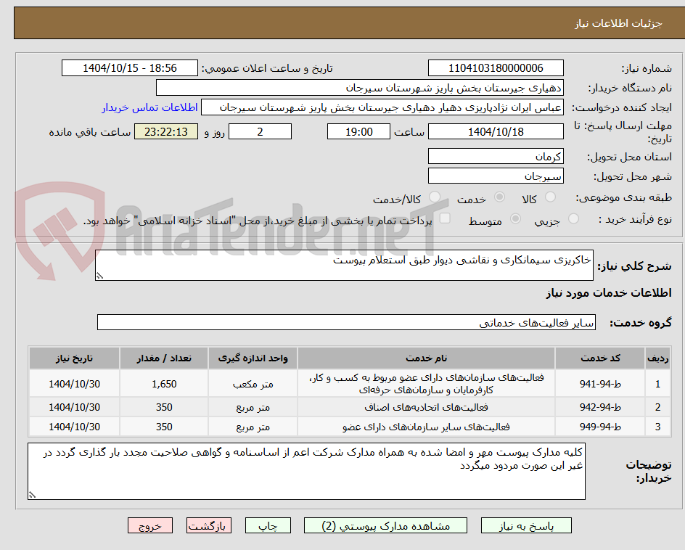The height and width of the screenshot is (550, 685).
Task: Click the delivery province field کرمان
Action: click(x=496, y=157)
